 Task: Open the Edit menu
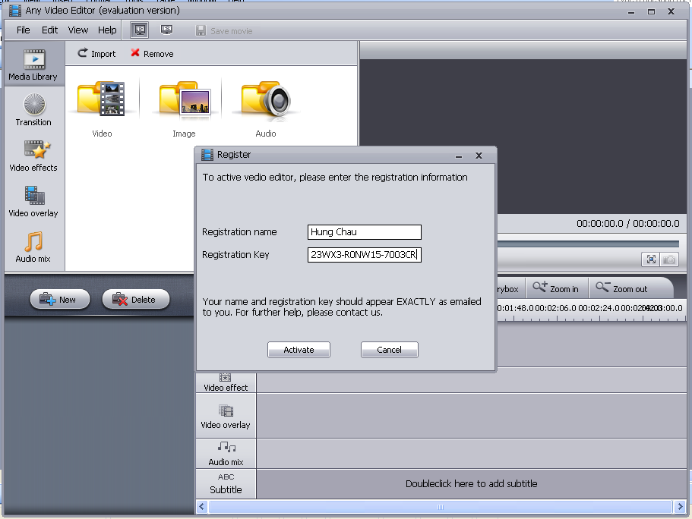pyautogui.click(x=49, y=30)
